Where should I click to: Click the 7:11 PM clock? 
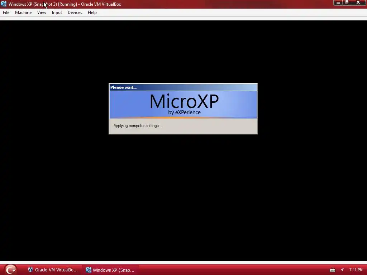pos(356,270)
